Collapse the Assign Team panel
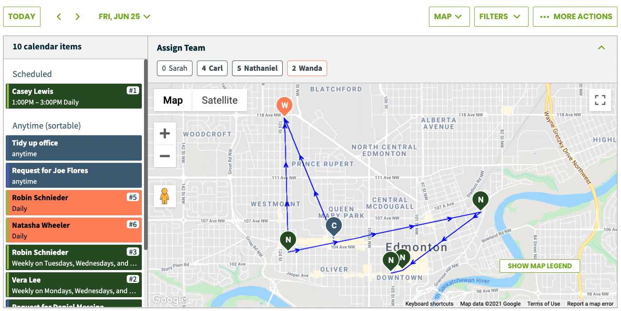 (601, 48)
